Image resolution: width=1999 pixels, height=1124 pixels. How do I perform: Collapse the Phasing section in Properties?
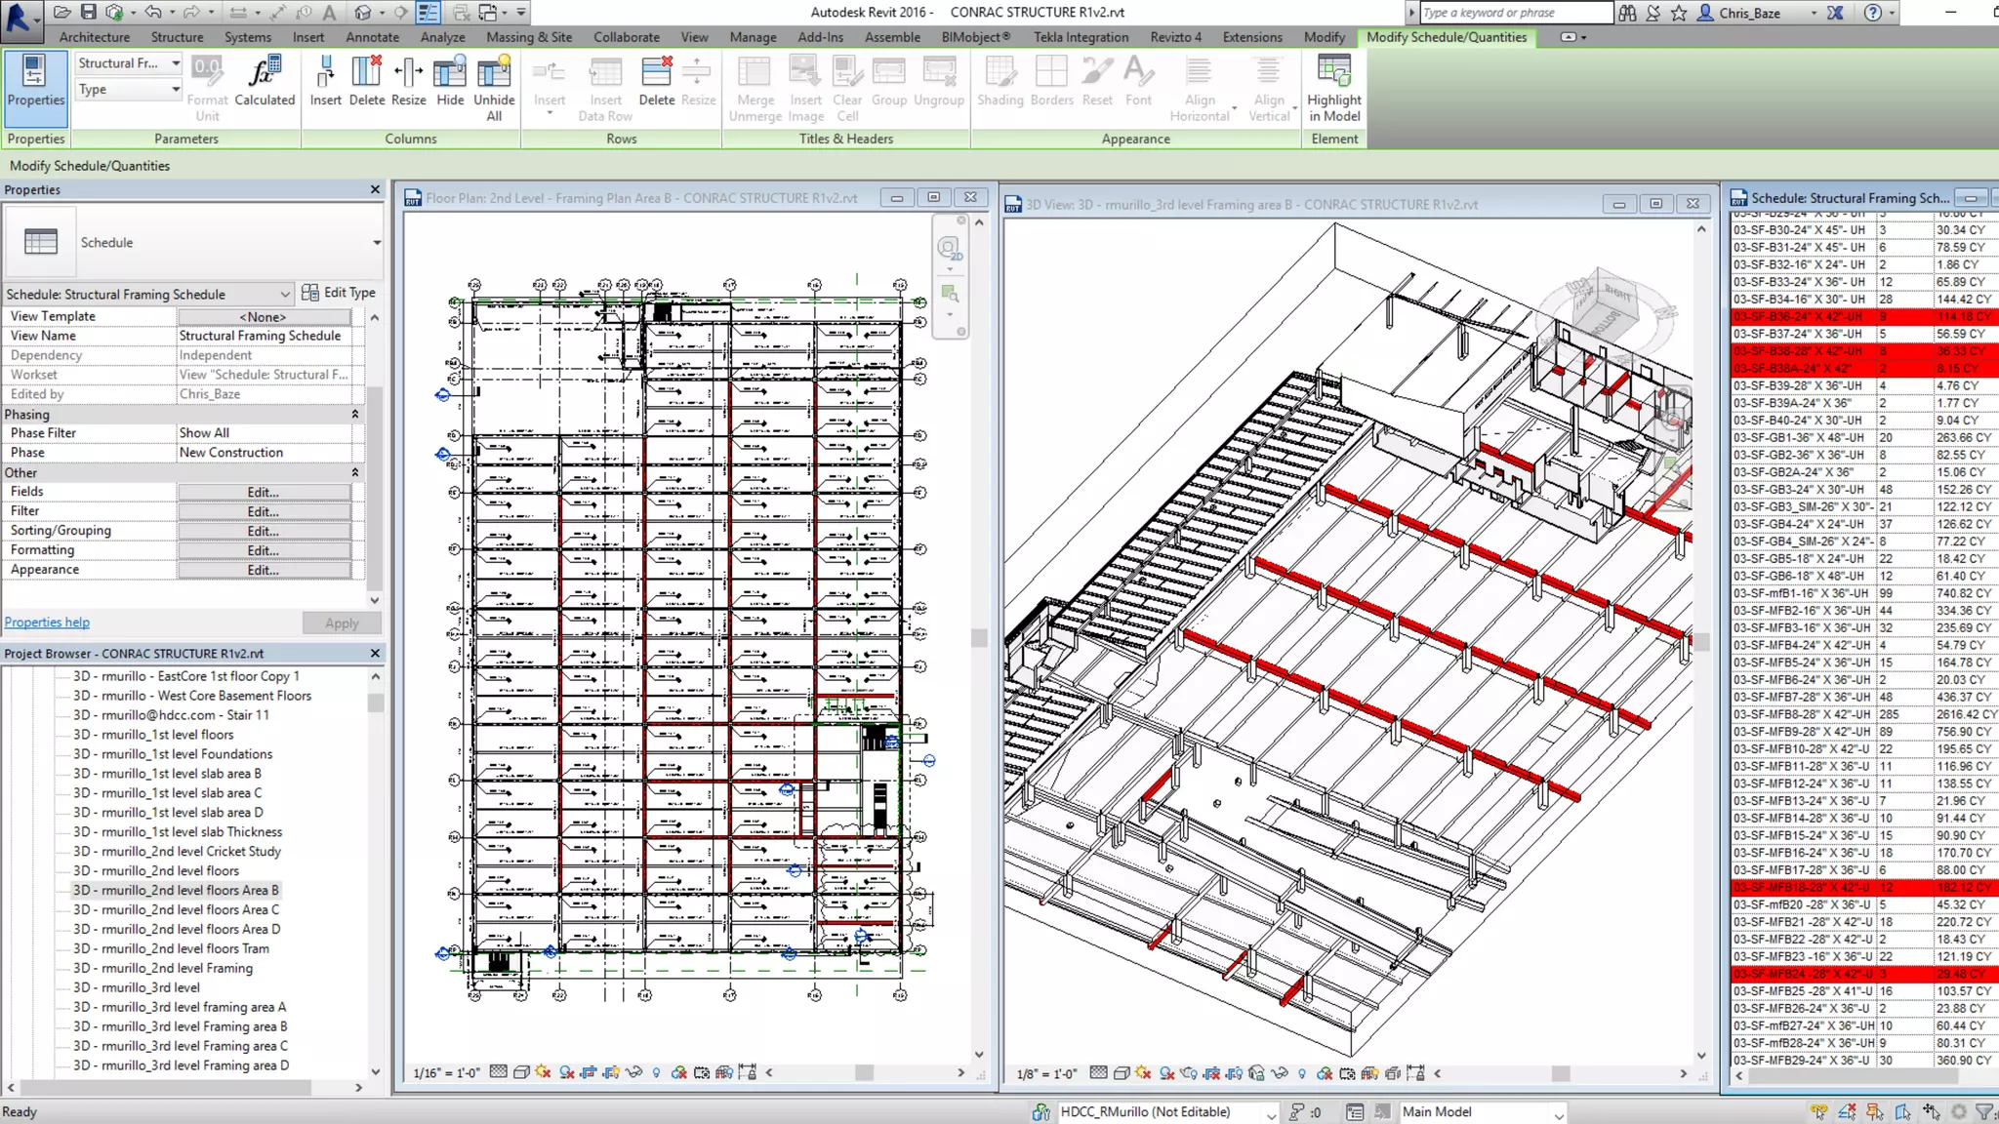click(x=355, y=415)
